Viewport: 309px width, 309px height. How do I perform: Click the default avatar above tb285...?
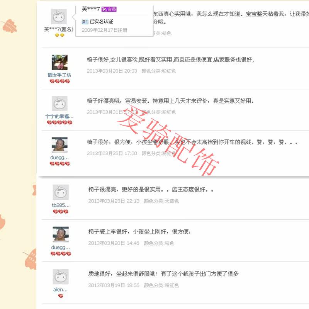point(61,192)
